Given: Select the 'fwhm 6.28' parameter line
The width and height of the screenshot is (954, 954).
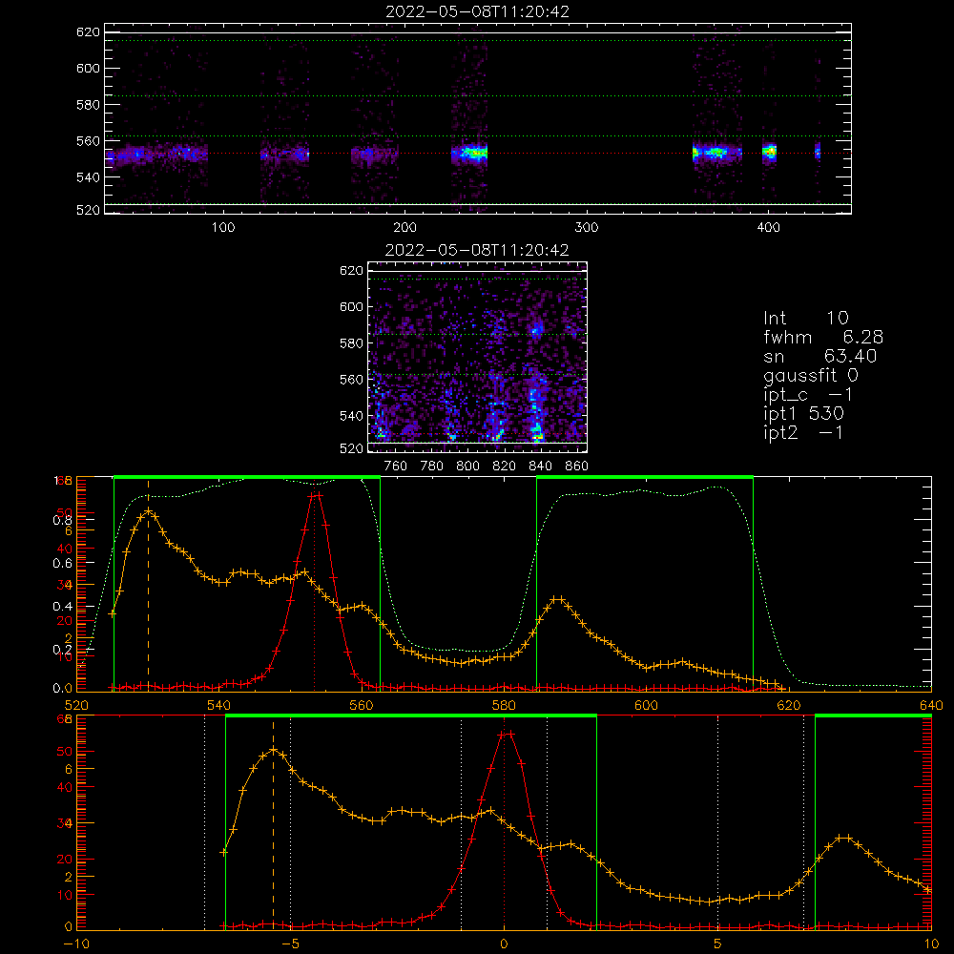Looking at the screenshot, I should (823, 337).
